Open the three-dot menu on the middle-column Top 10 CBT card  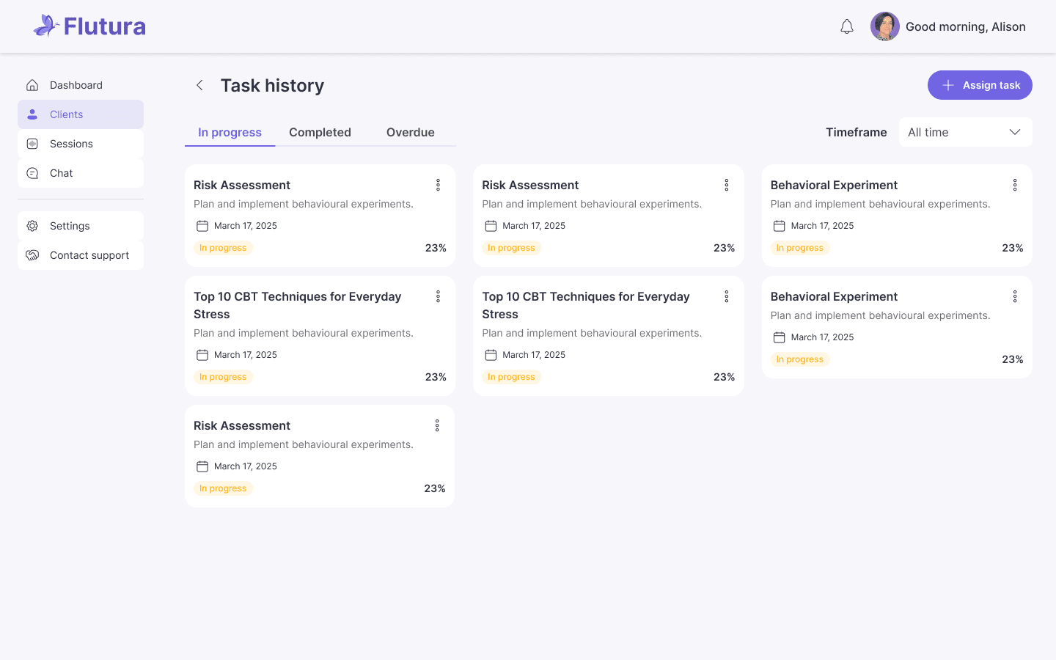(726, 296)
